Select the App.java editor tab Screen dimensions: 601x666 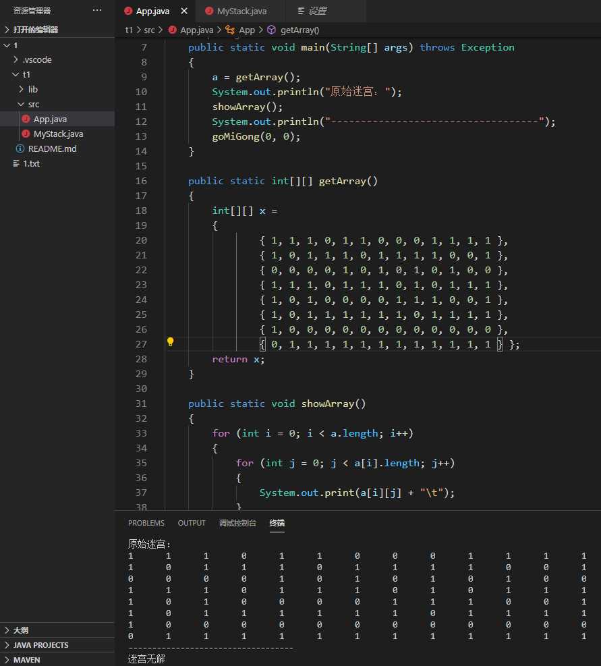point(152,11)
